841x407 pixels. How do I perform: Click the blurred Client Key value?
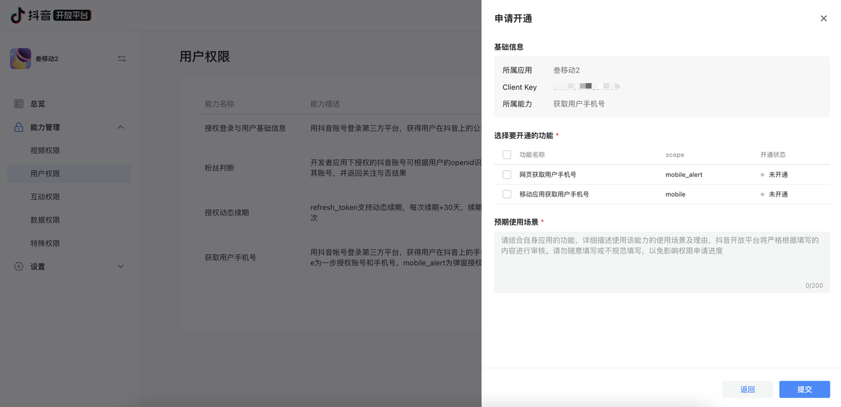tap(587, 86)
